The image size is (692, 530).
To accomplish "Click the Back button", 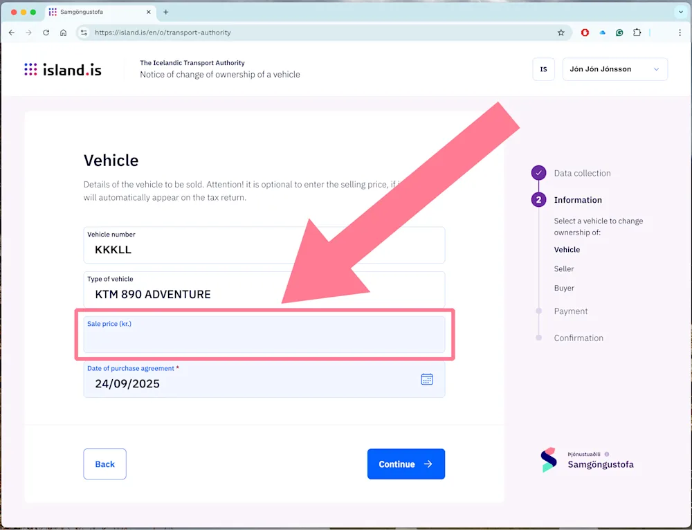I will [x=104, y=464].
